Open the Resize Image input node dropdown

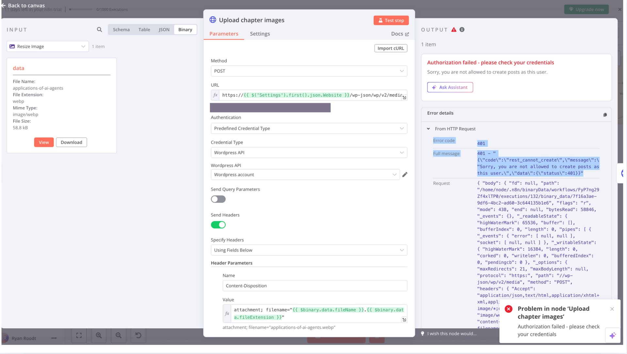click(x=48, y=47)
